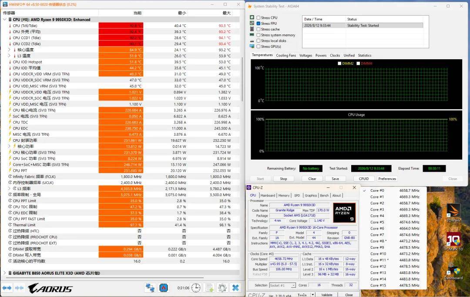
Task: Click the icon beside Stress FPU in AIDA64
Action: (252, 23)
